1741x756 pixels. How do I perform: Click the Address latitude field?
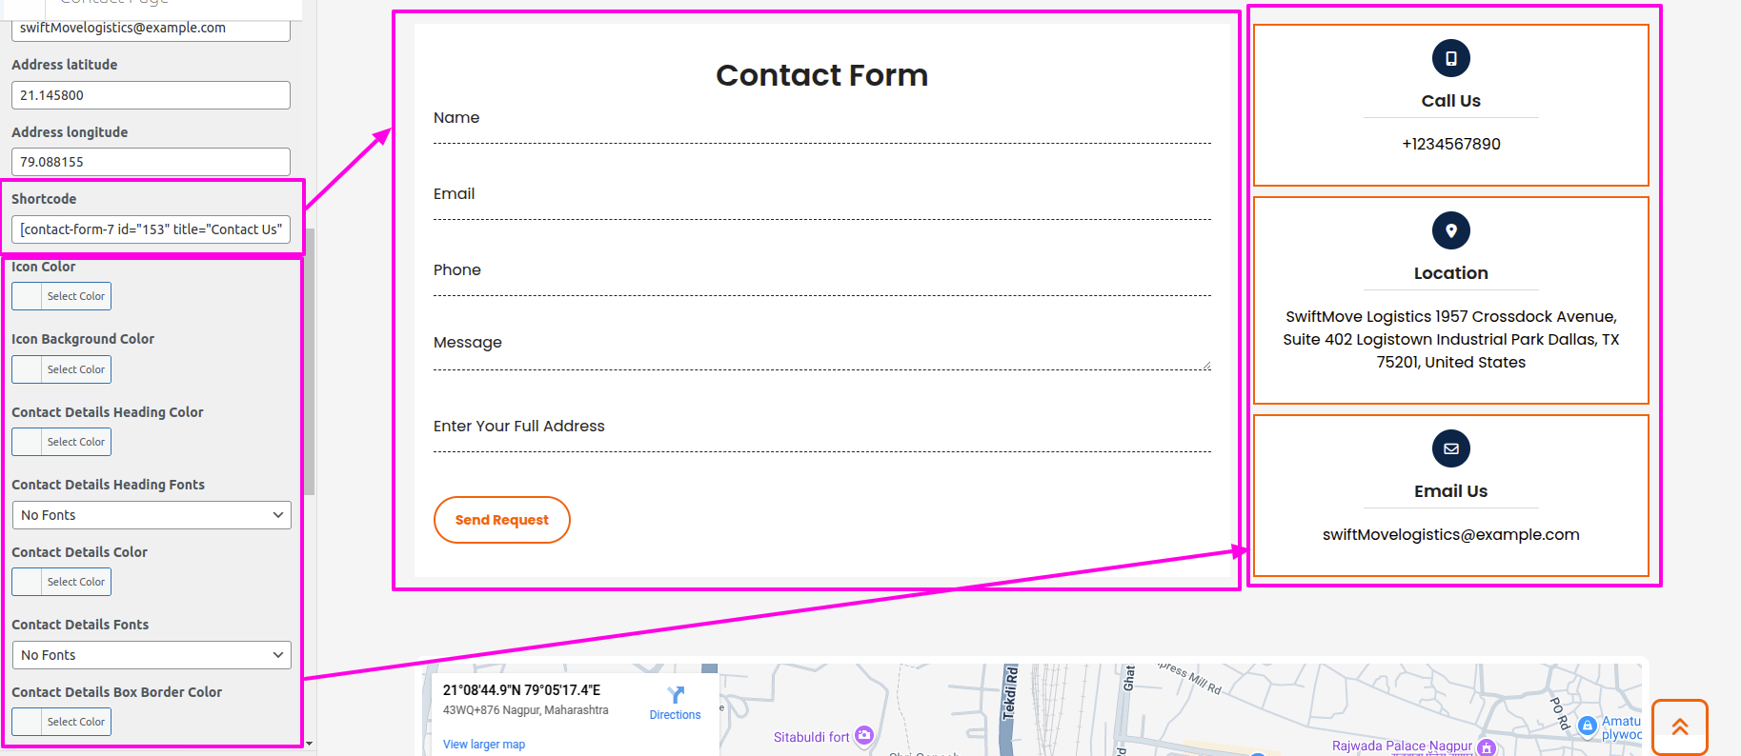151,95
